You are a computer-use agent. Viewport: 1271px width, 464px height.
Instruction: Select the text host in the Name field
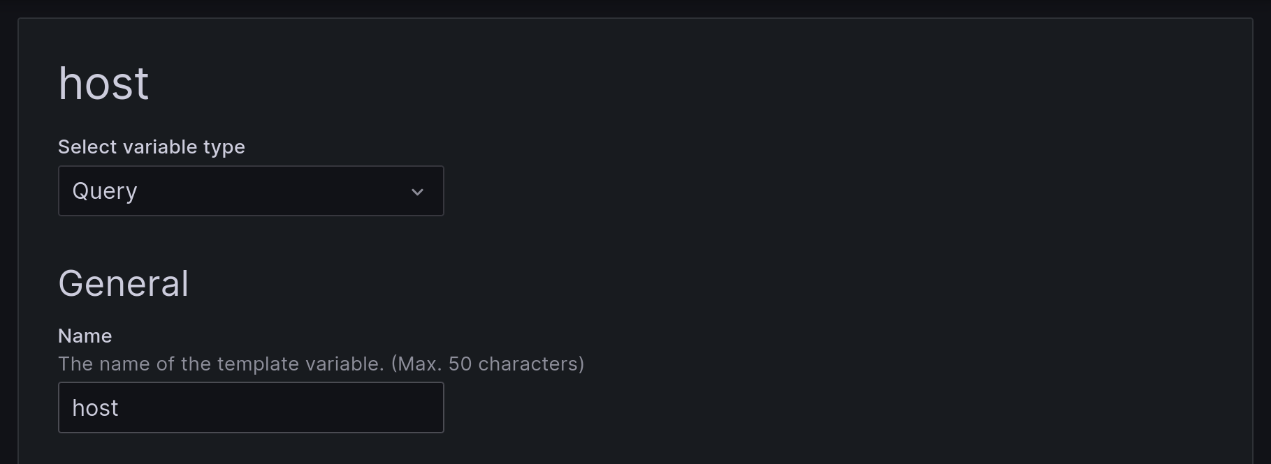(96, 407)
